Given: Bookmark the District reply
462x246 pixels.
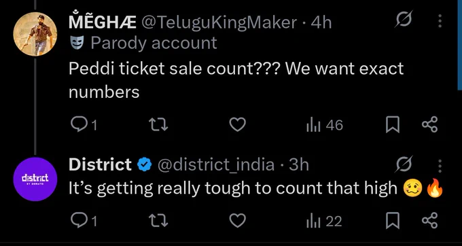Looking at the screenshot, I should (x=393, y=221).
